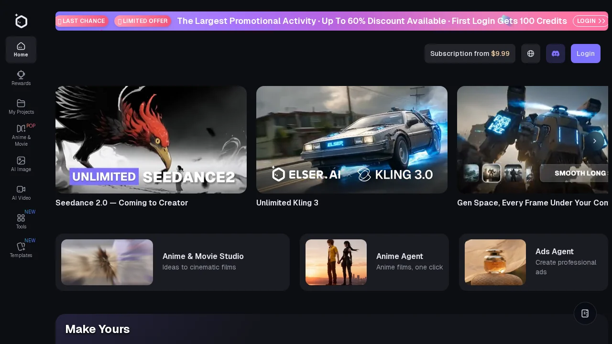
Task: Click the language globe icon
Action: tap(531, 54)
